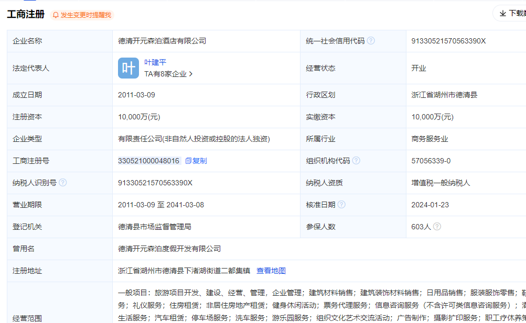Click the copy icon beside 复制
Image resolution: width=526 pixels, height=323 pixels.
(188, 161)
